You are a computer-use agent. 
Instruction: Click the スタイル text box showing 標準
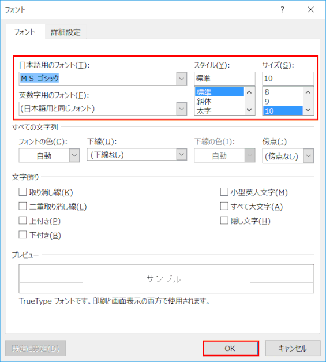click(224, 79)
